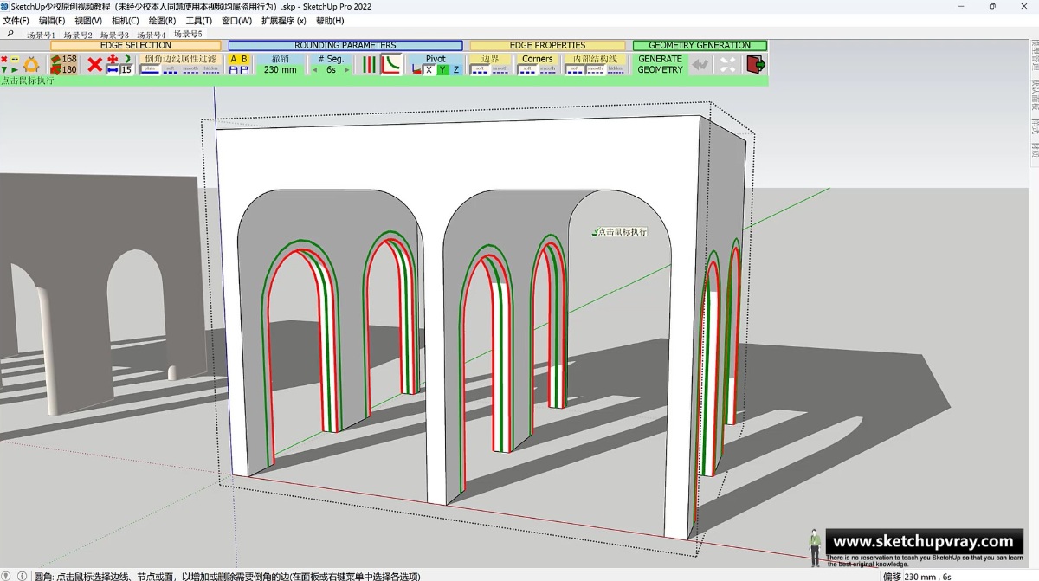Click the ROUNDING PARAMETERS header
Image resolution: width=1039 pixels, height=581 pixels.
[x=345, y=45]
